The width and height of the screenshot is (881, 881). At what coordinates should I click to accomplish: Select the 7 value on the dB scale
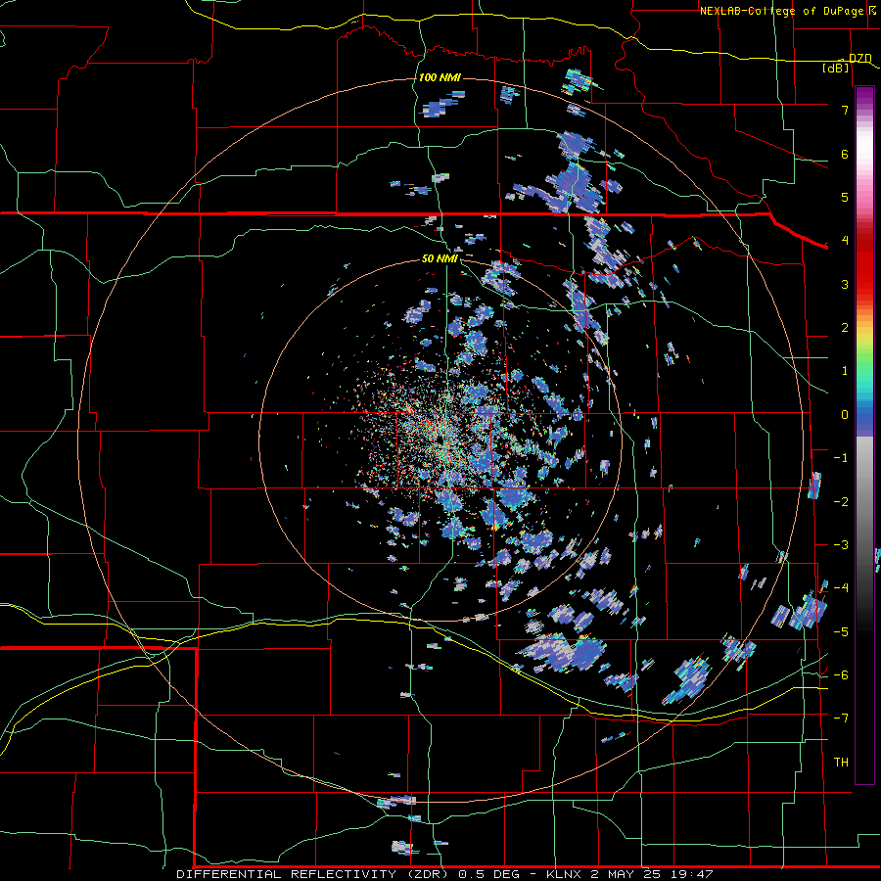point(845,110)
